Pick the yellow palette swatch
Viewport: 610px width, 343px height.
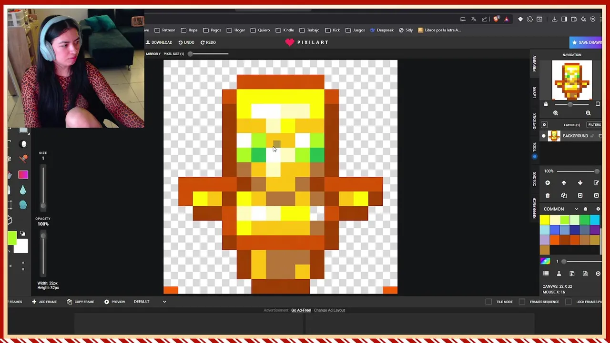pos(545,220)
